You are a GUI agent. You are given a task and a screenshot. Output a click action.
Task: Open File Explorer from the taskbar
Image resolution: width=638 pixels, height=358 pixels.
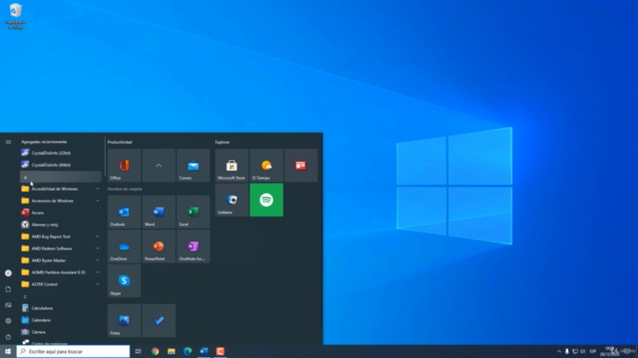(x=171, y=351)
